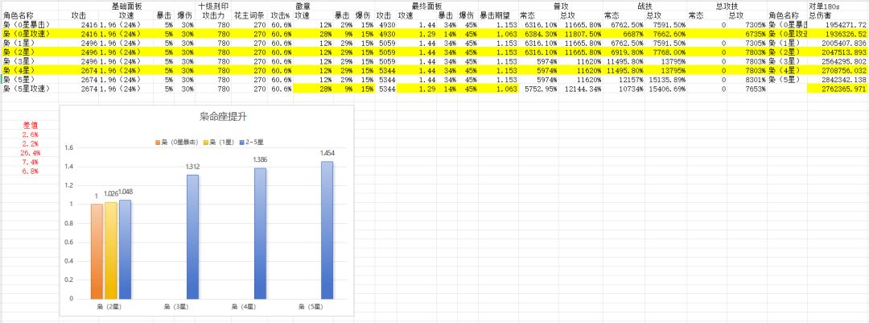Click the red 26.4% difference cell
869x323 pixels.
point(31,152)
